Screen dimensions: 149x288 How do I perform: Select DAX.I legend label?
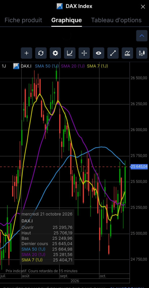point(27,66)
